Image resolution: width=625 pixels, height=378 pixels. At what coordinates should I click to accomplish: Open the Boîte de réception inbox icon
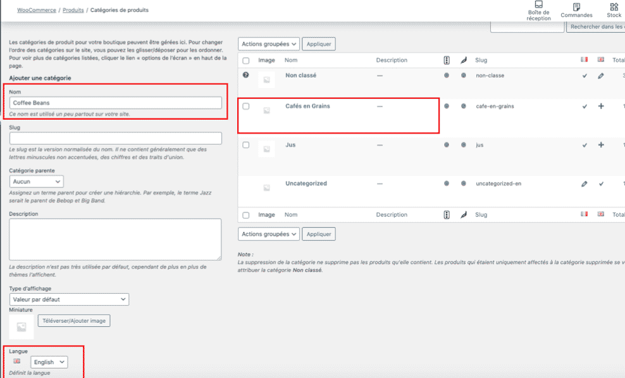(539, 9)
